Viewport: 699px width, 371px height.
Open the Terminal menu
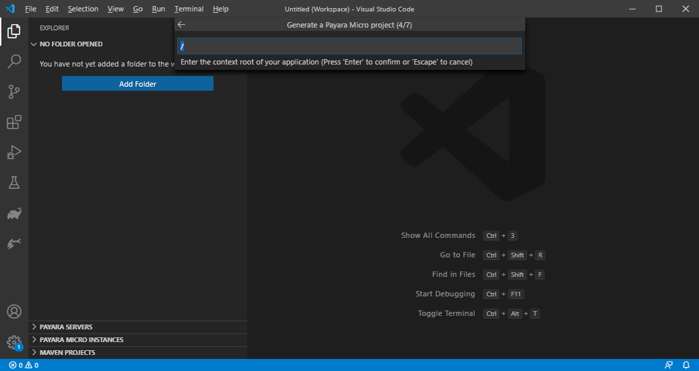tap(189, 9)
